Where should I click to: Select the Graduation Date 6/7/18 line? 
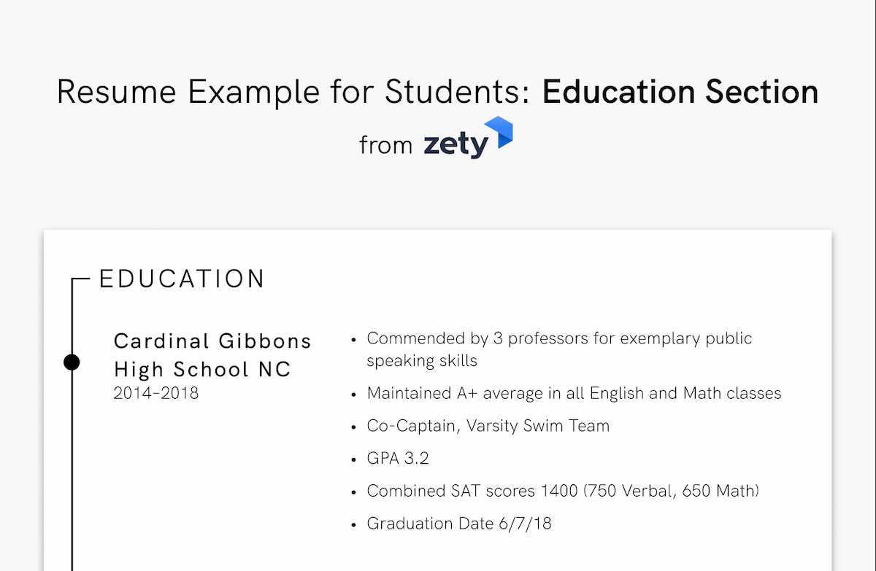pyautogui.click(x=460, y=524)
